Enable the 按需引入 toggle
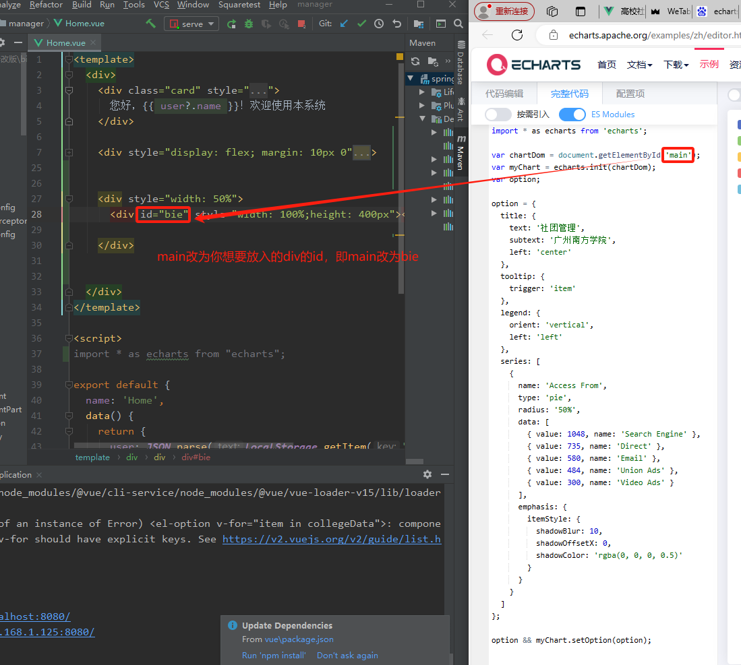The width and height of the screenshot is (741, 665). 498,115
